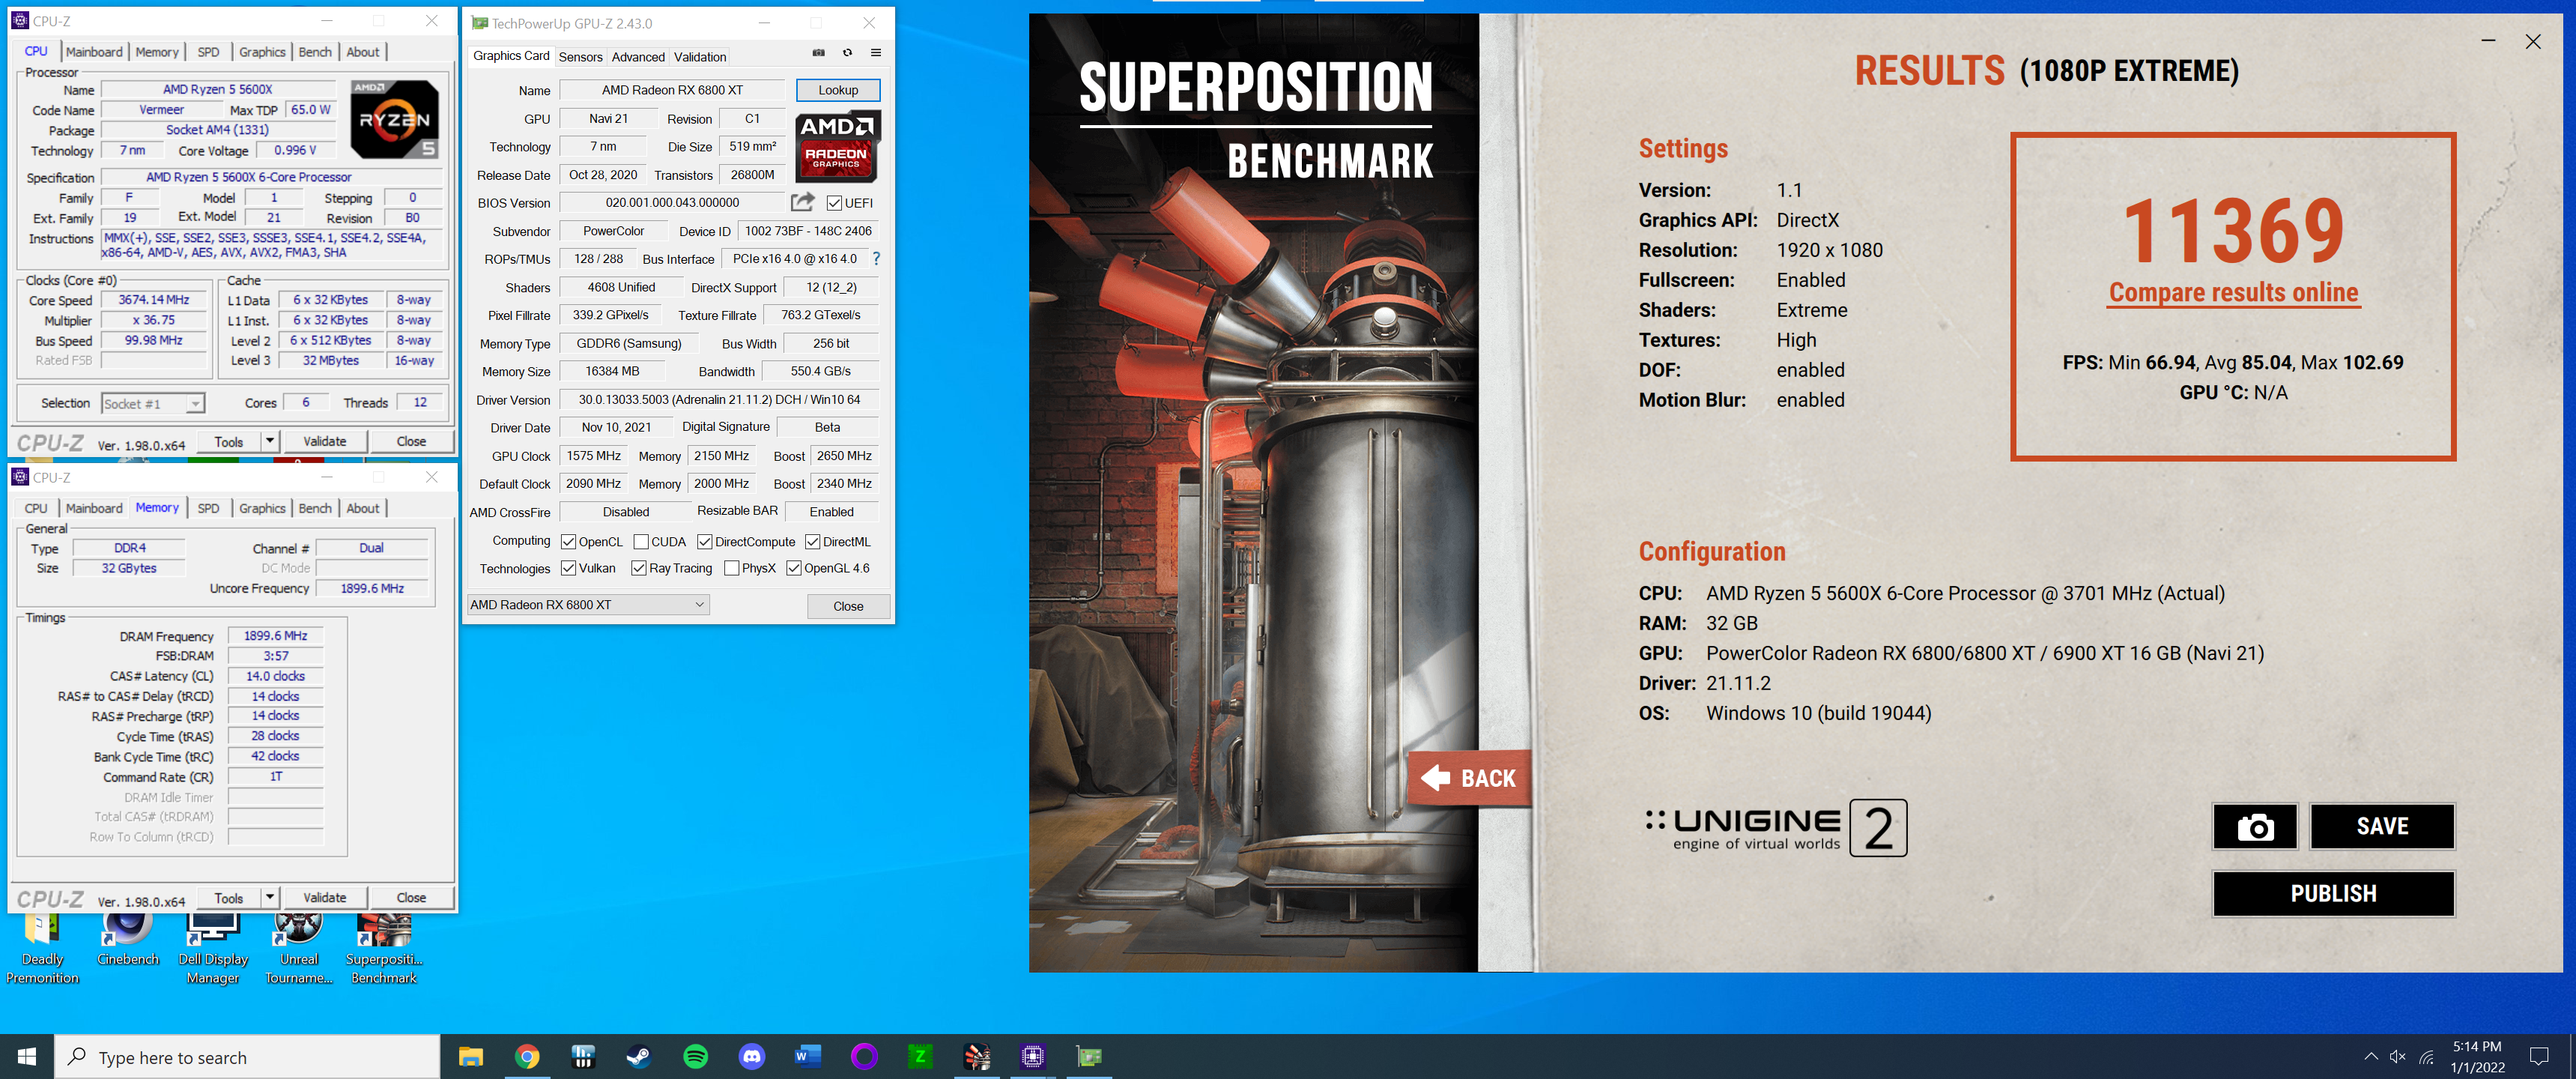The width and height of the screenshot is (2576, 1079).
Task: Click Close in lower CPU-Z Memory window
Action: (x=411, y=897)
